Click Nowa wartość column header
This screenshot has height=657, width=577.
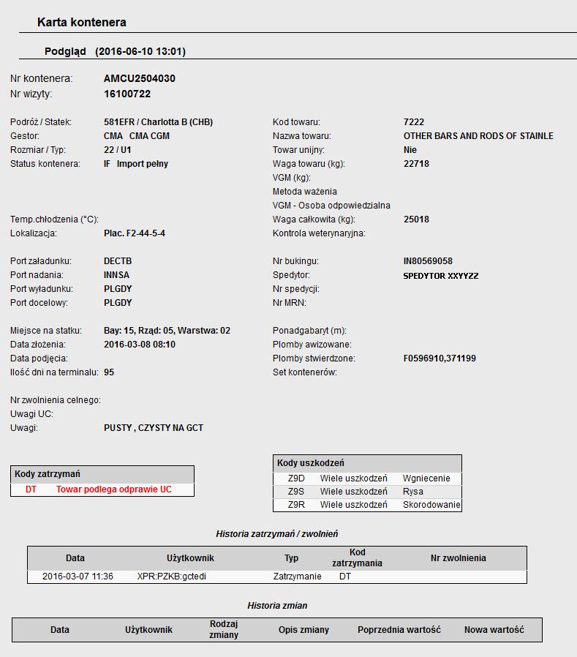pos(494,630)
